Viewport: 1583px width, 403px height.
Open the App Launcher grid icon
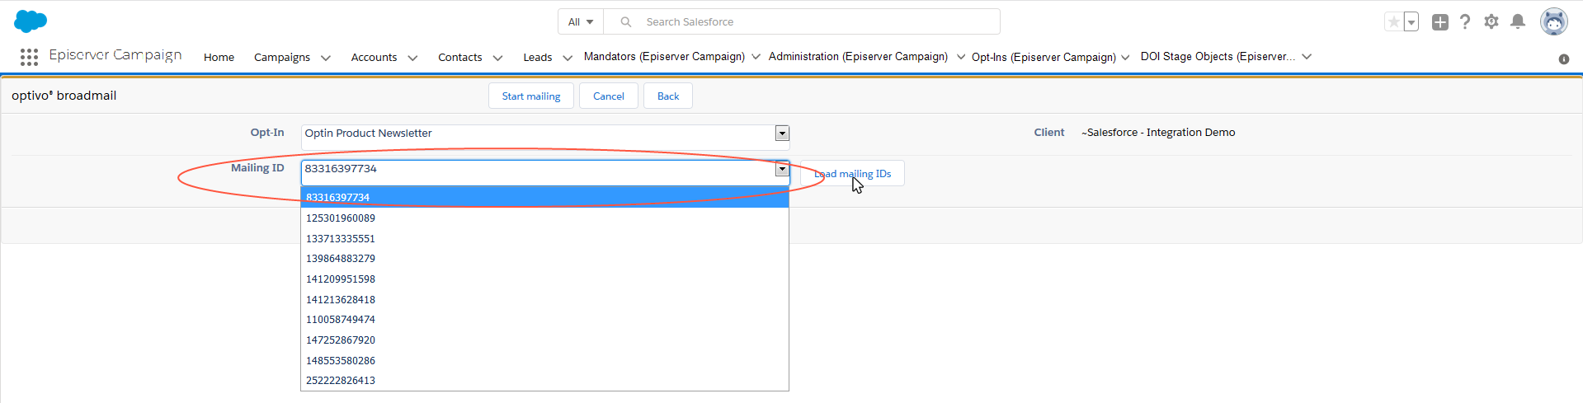[29, 57]
